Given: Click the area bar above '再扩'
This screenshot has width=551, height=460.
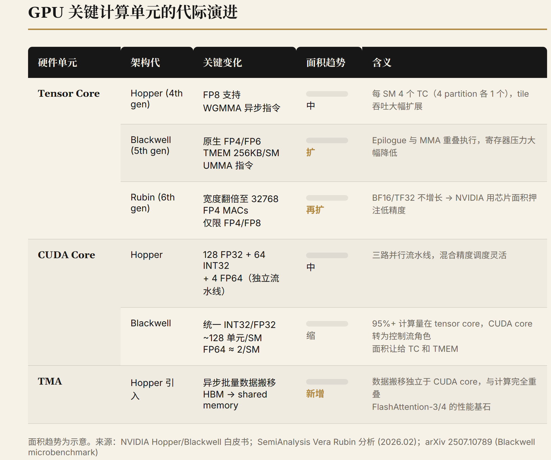Looking at the screenshot, I should [x=327, y=198].
